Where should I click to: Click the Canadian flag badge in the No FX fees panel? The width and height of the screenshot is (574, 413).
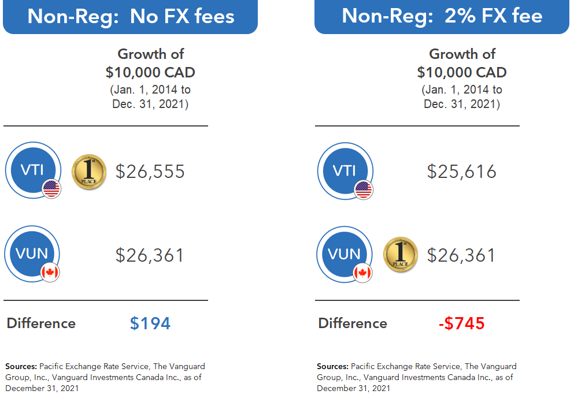pos(50,272)
